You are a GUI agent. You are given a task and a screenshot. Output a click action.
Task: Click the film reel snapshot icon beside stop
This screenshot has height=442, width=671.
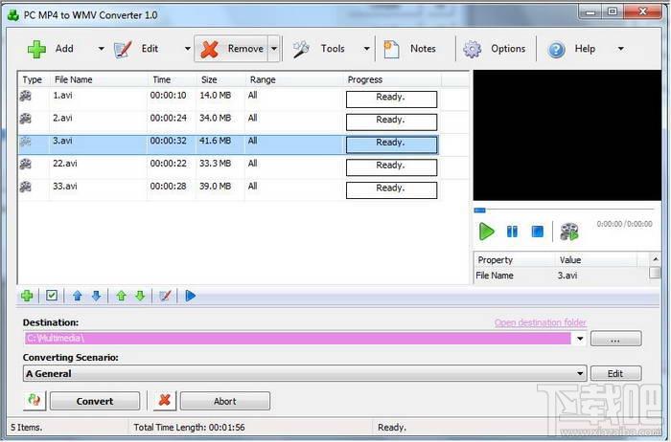pos(569,232)
